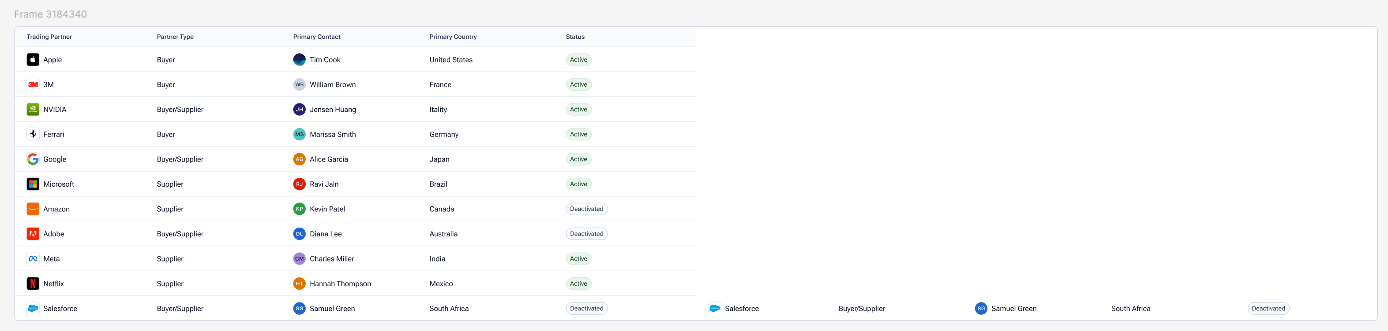
Task: Click the RJ avatar for Ravi Jain
Action: click(300, 184)
